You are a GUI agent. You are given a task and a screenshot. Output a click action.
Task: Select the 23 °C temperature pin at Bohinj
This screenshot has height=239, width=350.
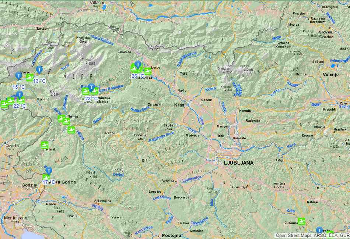point(91,87)
